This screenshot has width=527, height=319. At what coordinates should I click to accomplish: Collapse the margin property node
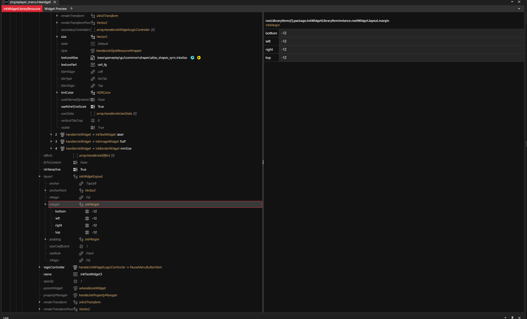point(45,204)
